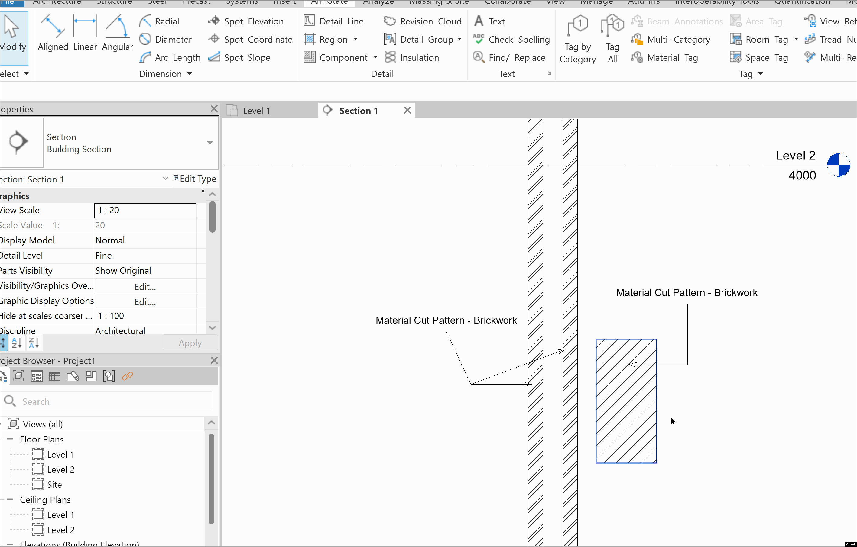
Task: Place a Spot Coordinate
Action: click(250, 39)
